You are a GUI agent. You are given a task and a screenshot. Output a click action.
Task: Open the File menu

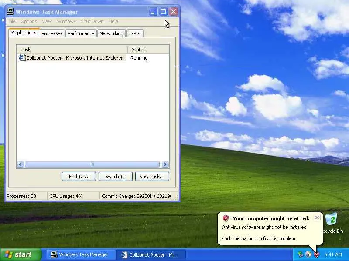pyautogui.click(x=12, y=21)
